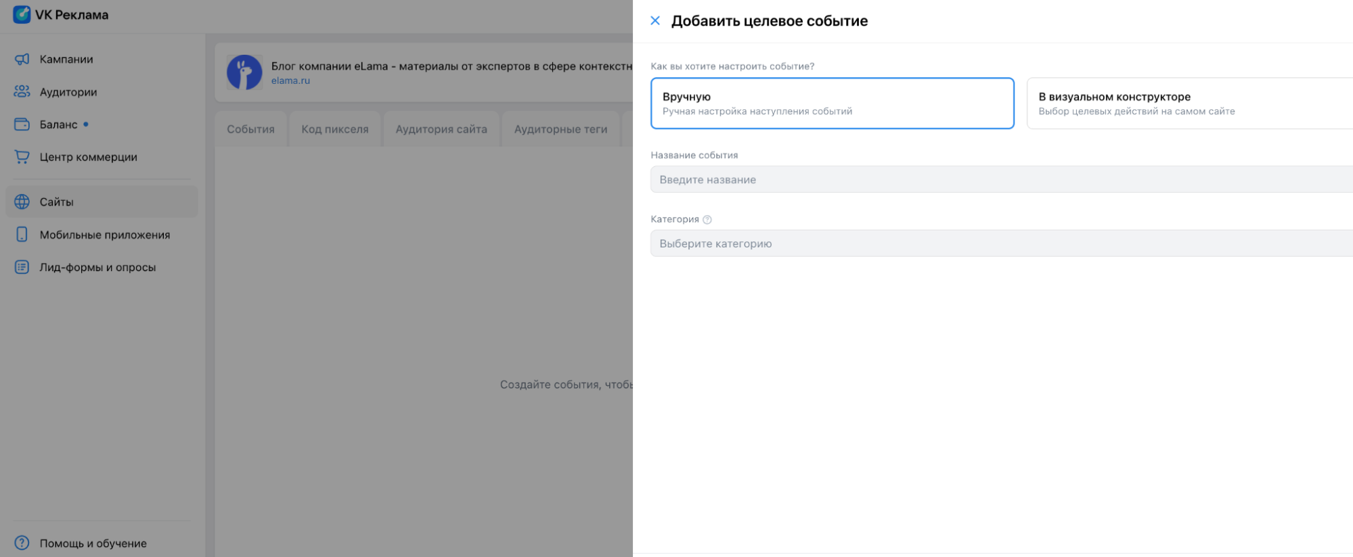Click the Кампании megaphone icon

click(22, 59)
